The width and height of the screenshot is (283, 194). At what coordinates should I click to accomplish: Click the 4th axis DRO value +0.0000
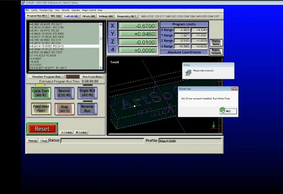point(138,50)
